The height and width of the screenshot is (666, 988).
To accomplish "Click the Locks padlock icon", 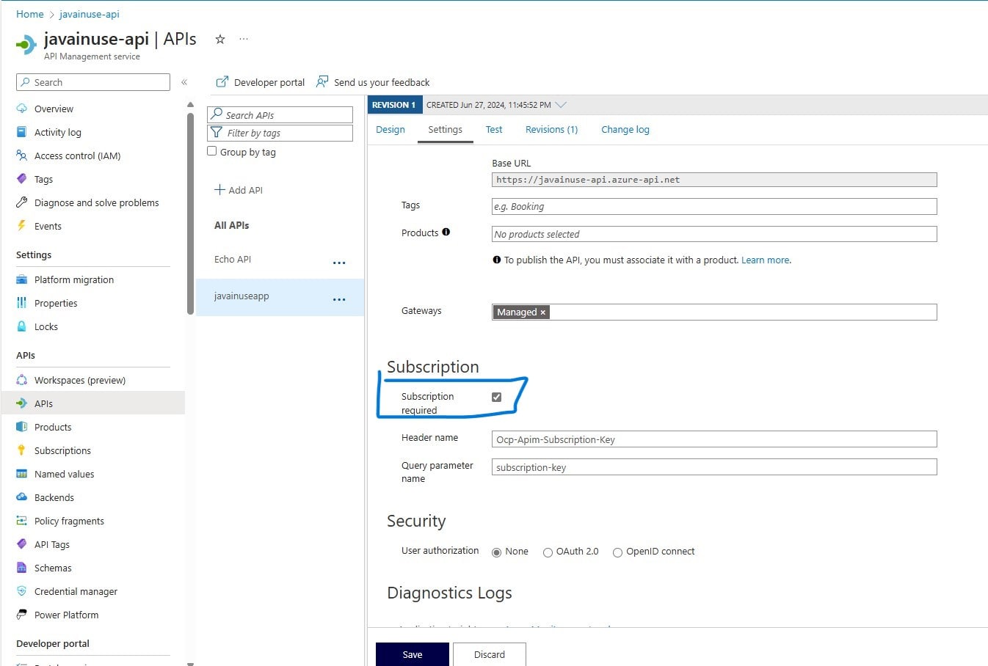I will tap(21, 326).
